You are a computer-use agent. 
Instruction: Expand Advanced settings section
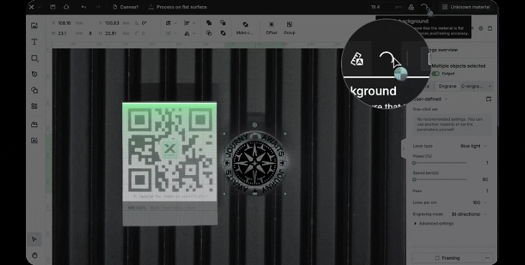pos(434,224)
